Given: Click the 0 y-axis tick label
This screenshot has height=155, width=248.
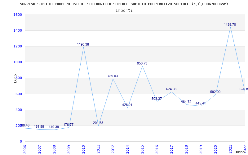Looking at the screenshot, I should (21, 142).
